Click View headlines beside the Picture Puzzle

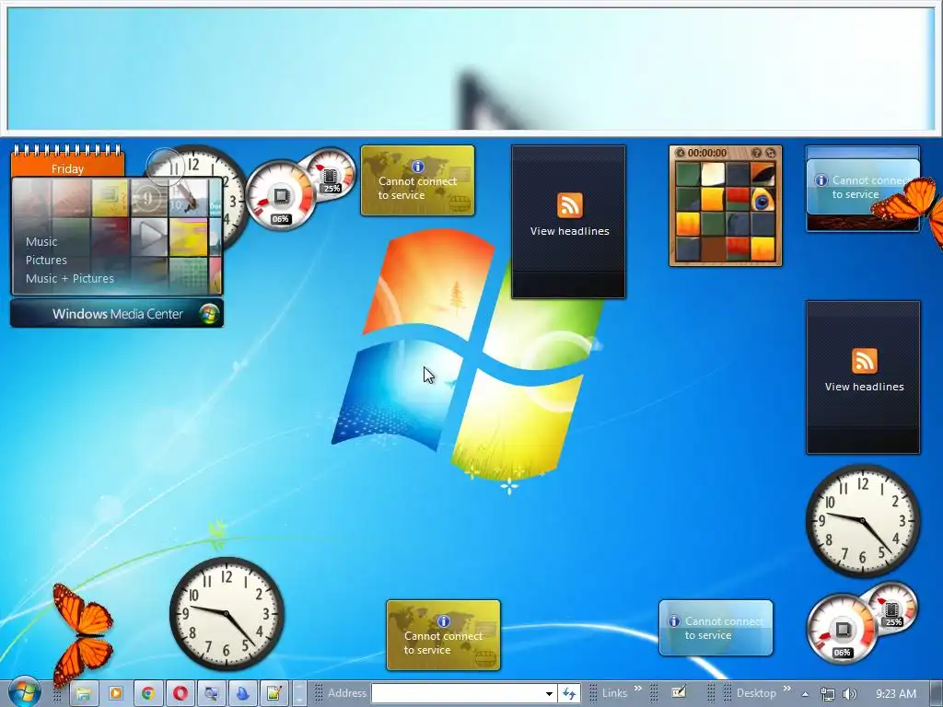(569, 231)
